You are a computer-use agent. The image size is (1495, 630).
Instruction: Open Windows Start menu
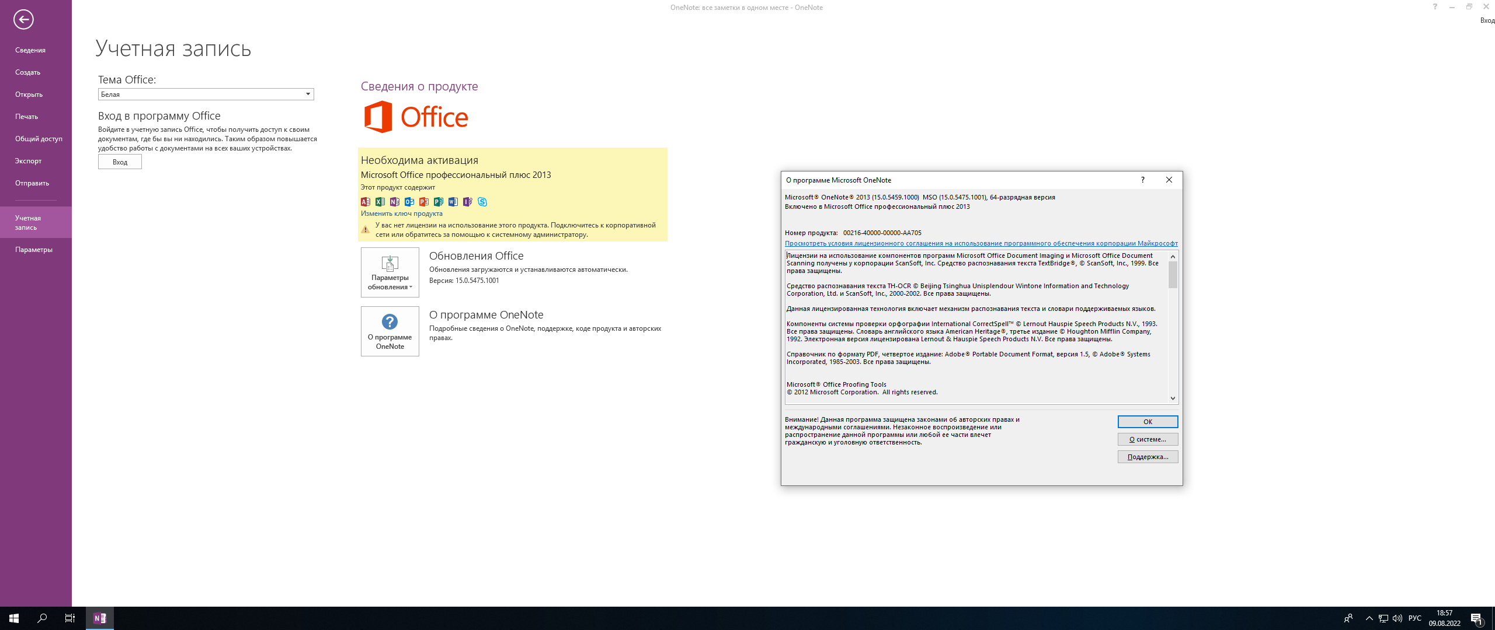pyautogui.click(x=14, y=618)
